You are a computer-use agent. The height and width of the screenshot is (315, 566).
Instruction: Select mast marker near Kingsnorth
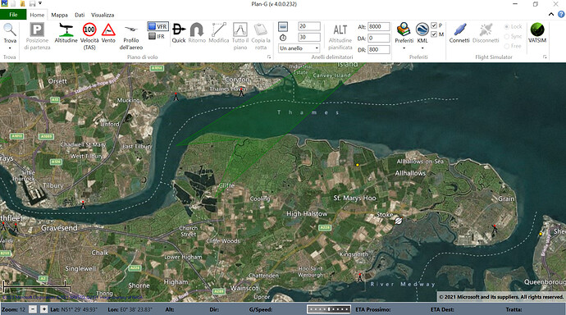(359, 277)
